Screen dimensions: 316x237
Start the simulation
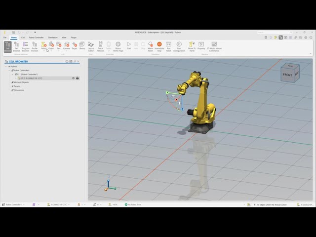coord(129,45)
